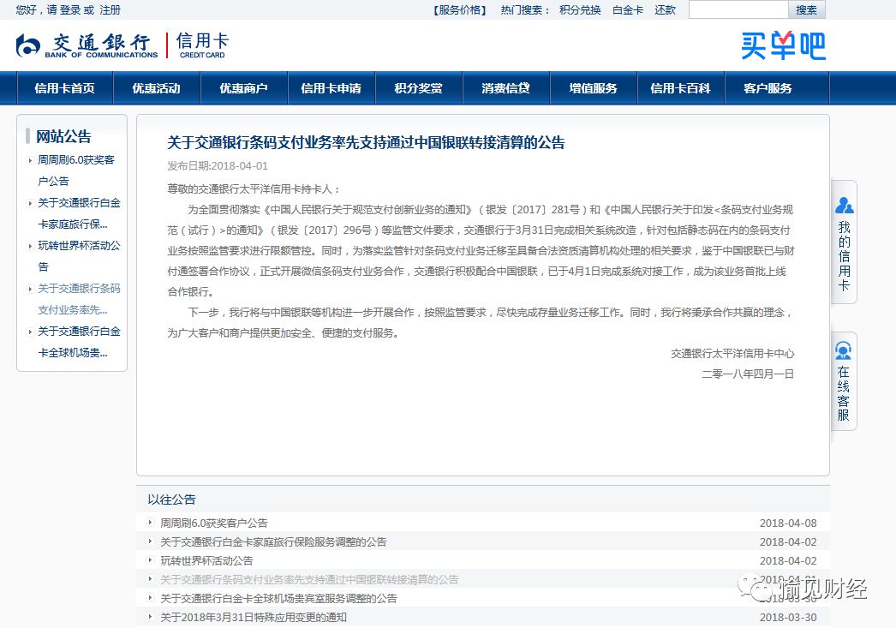896x628 pixels.
Task: Open sidebar notice 关于交通银行条码支付业务率先...
Action: [79, 299]
